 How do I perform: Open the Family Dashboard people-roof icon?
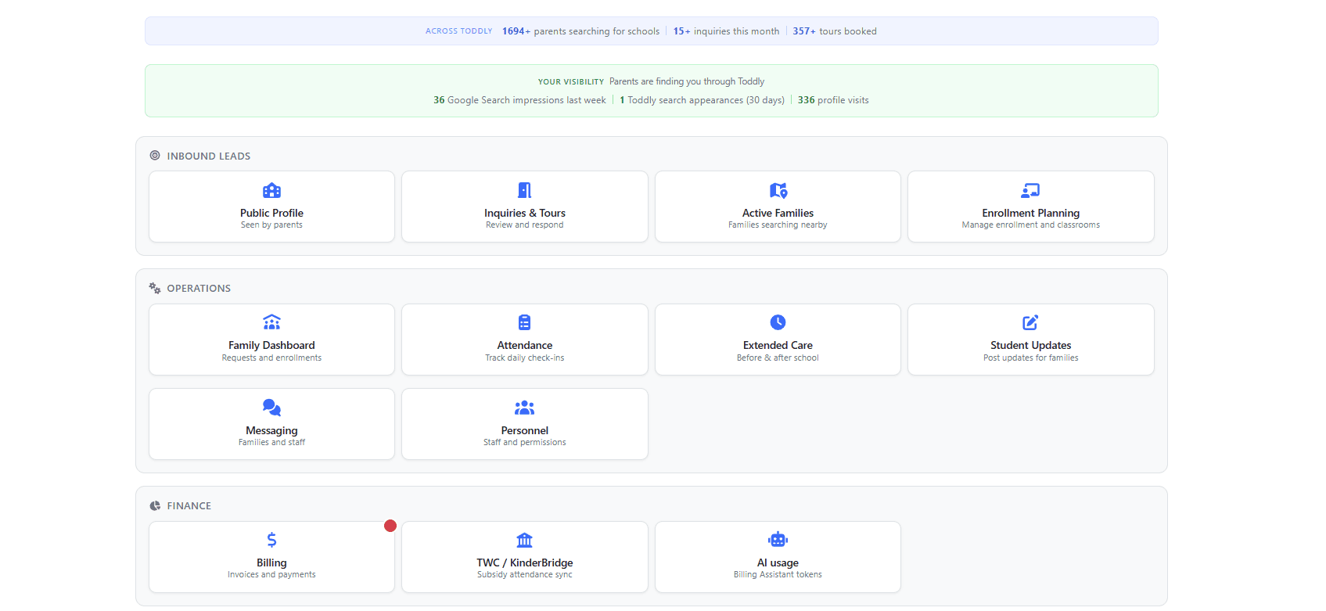(x=271, y=322)
